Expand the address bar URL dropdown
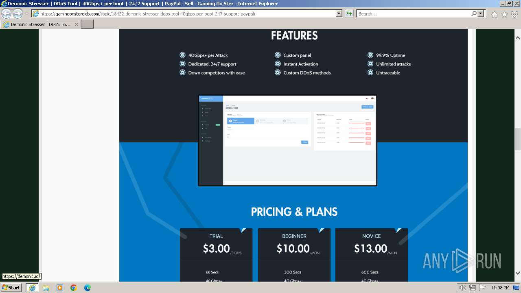 click(339, 13)
